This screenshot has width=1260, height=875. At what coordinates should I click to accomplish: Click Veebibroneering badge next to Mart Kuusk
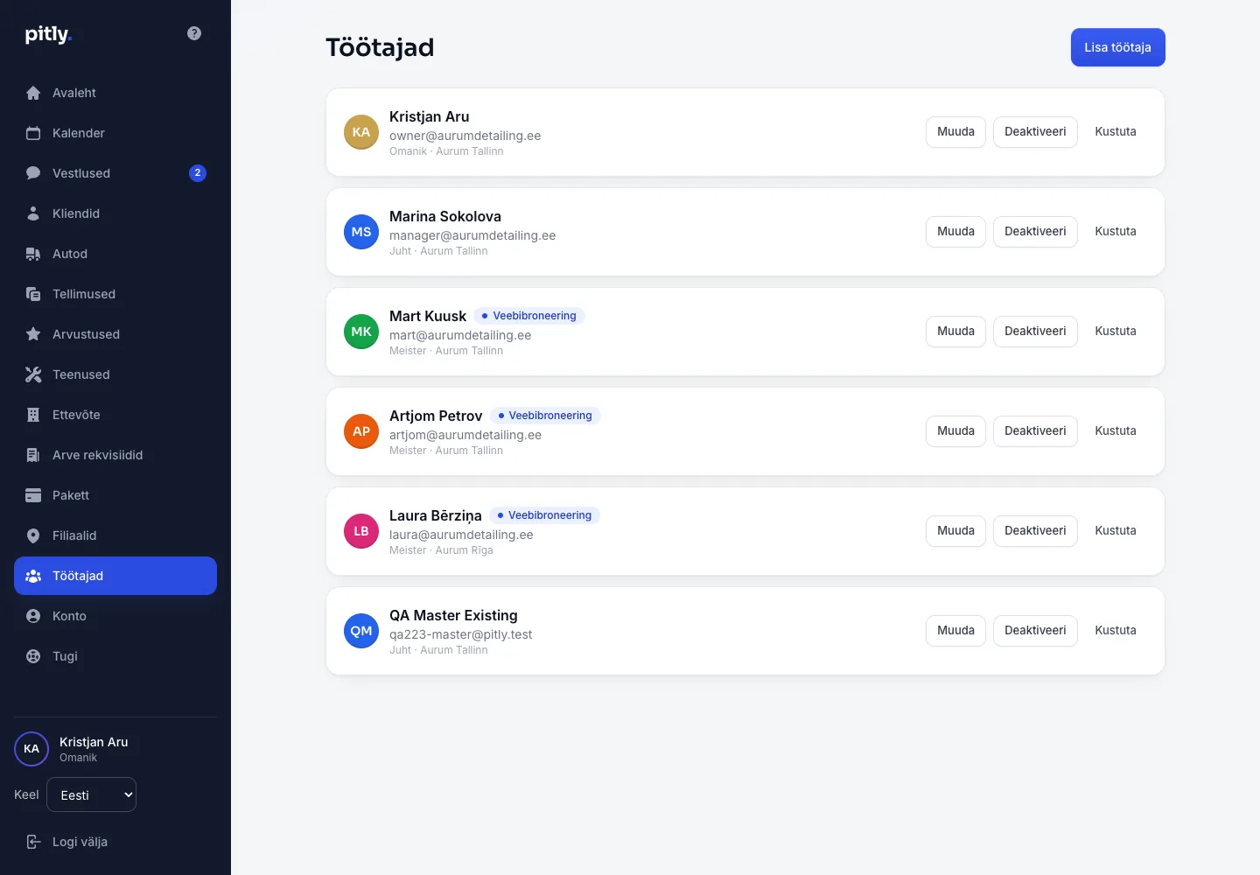click(x=529, y=316)
